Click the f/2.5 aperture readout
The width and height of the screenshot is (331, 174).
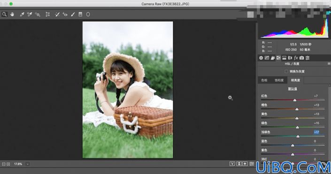tap(293, 45)
